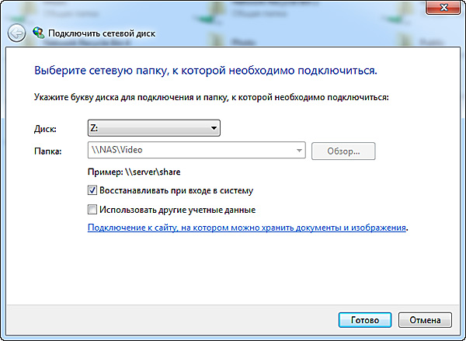Open the Диск drive letter dropdown showing Z:
The width and height of the screenshot is (466, 341).
[x=154, y=129]
